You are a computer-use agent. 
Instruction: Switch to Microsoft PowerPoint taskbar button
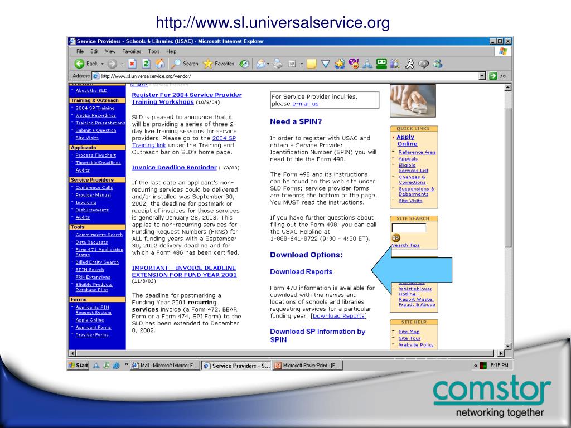click(x=308, y=366)
